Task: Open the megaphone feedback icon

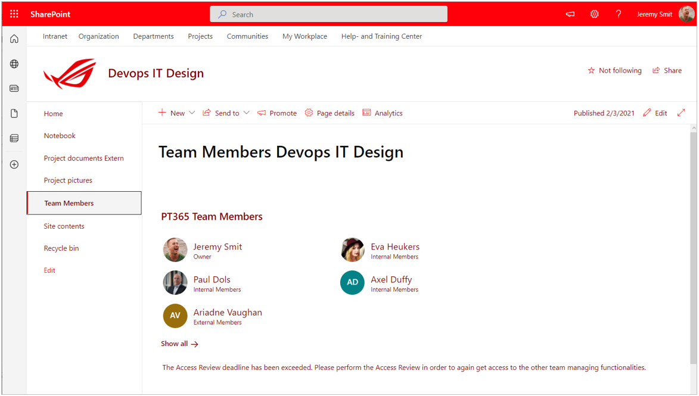Action: (x=570, y=14)
